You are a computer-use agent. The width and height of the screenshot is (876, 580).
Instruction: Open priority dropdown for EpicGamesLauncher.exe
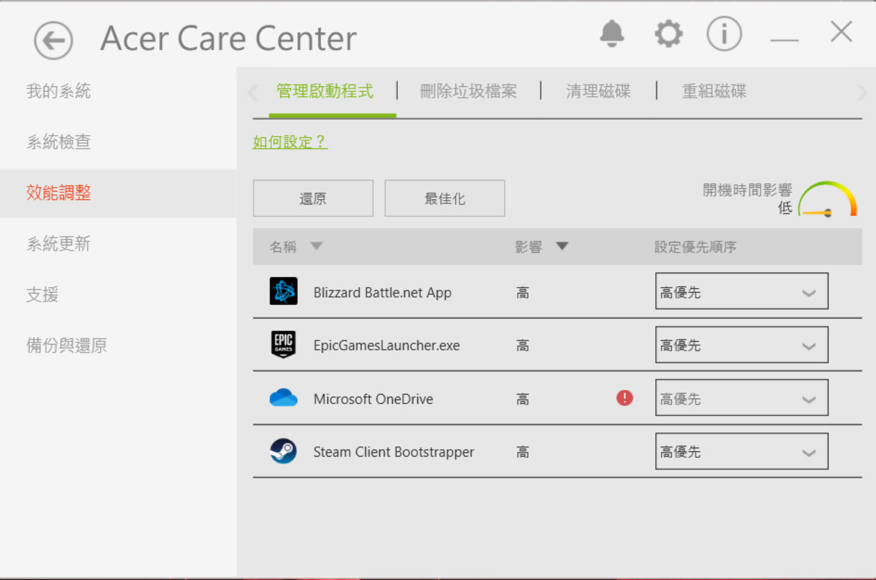[741, 345]
